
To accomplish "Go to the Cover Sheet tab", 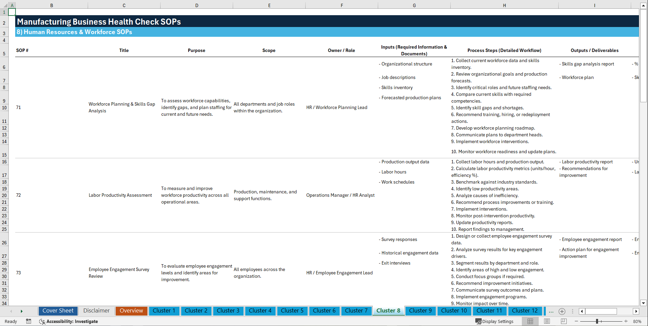I will [x=58, y=311].
